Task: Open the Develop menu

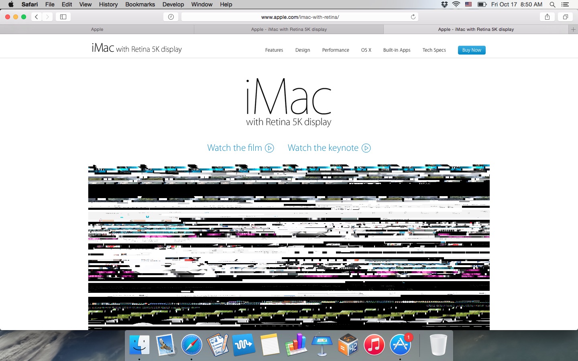Action: (173, 4)
